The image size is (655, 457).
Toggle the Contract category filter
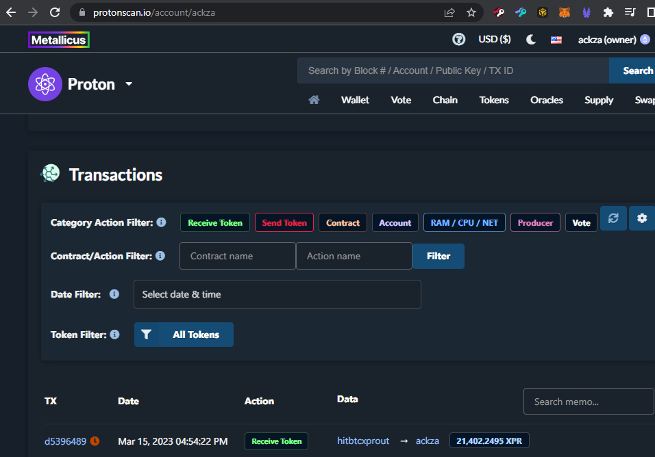tap(343, 222)
